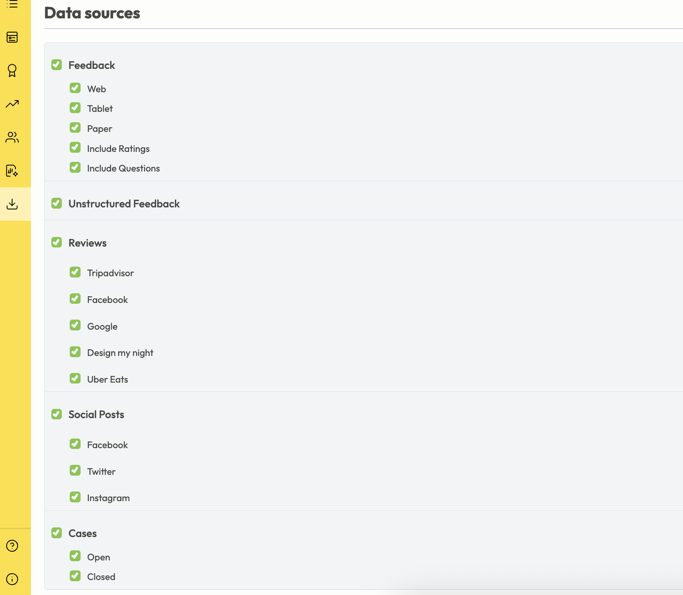Click the info icon at sidebar bottom
The height and width of the screenshot is (595, 683).
click(11, 579)
